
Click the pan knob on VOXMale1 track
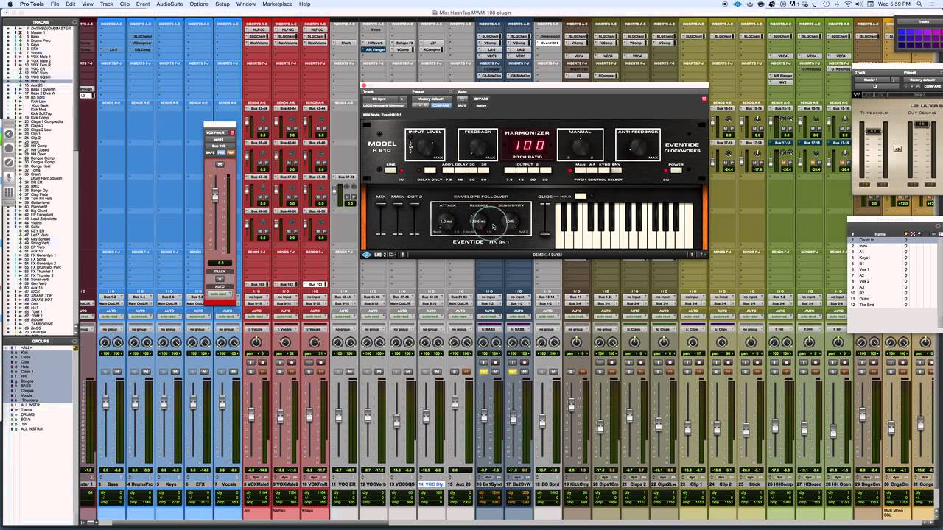[256, 342]
